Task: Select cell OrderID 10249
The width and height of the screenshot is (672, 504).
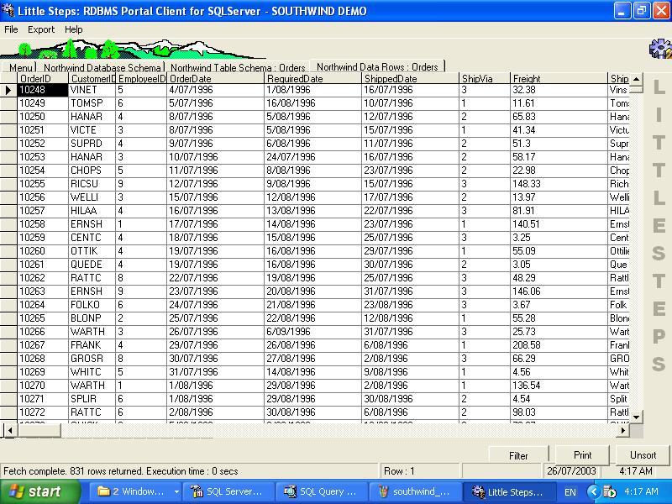Action: point(43,103)
